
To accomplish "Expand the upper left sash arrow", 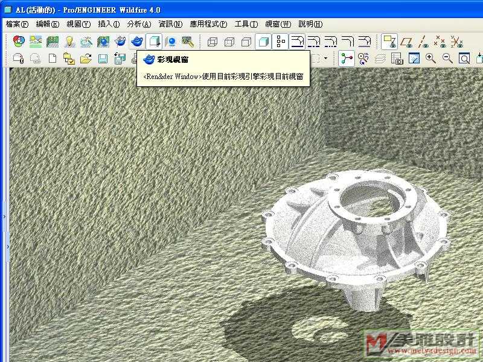I will pos(4,217).
